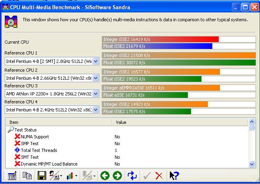Open the Reference CPU 3 dropdown
Viewport: 260px width, 184px height.
point(96,94)
